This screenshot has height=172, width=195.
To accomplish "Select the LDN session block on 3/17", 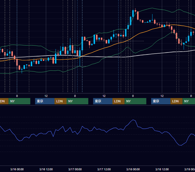I will [x=118, y=101].
